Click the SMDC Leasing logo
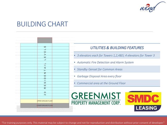The height and width of the screenshot is (125, 167). pyautogui.click(x=143, y=101)
